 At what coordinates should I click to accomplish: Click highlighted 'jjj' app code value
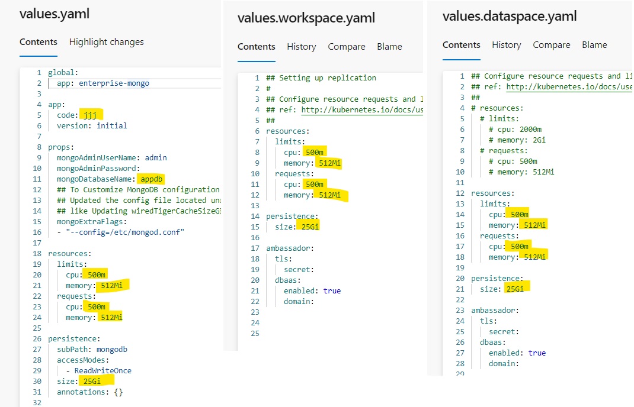point(91,115)
